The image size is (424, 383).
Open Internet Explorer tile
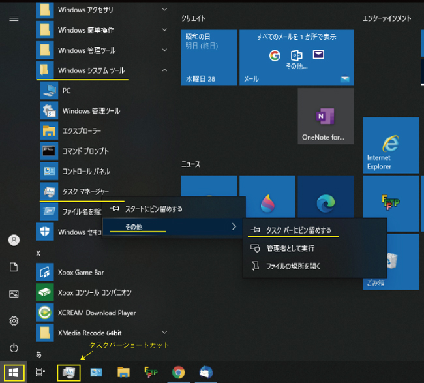click(x=391, y=146)
